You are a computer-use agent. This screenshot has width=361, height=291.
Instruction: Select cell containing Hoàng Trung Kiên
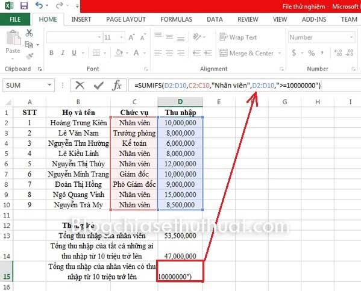78,123
